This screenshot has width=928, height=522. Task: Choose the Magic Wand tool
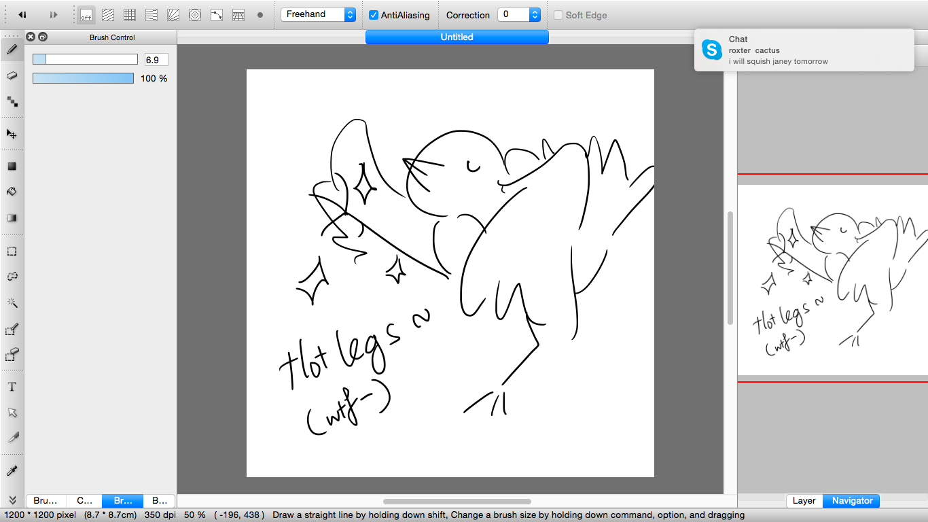point(12,302)
